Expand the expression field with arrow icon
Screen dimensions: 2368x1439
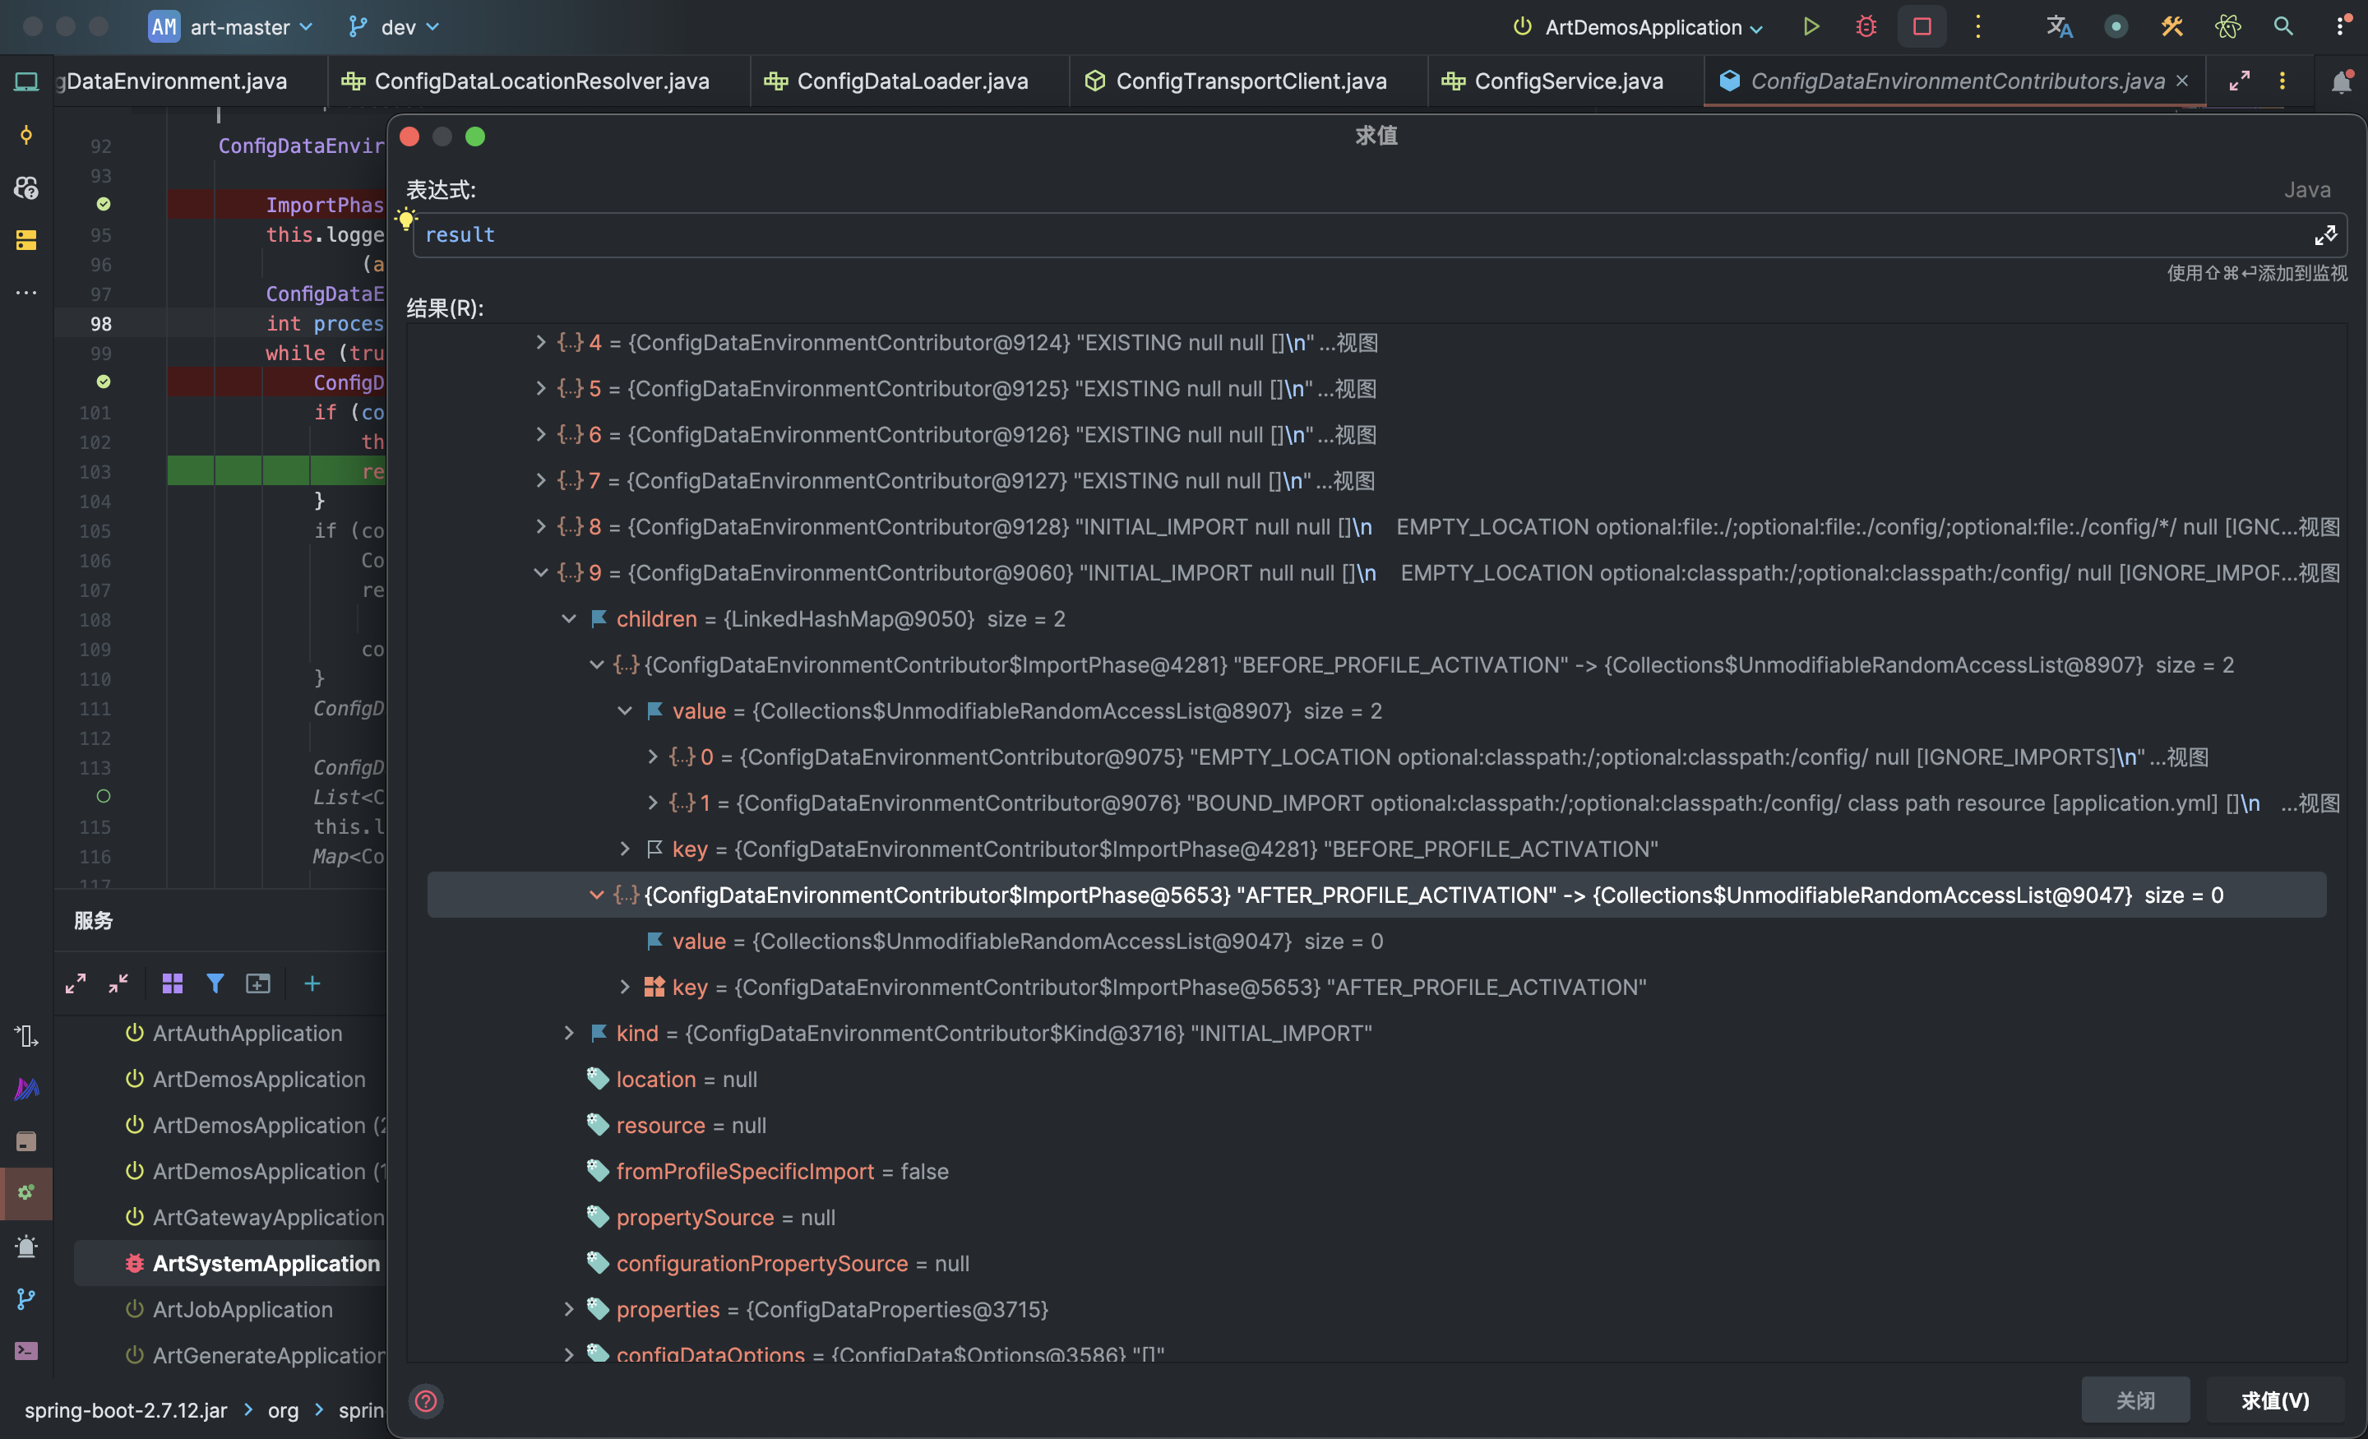pyautogui.click(x=2324, y=235)
